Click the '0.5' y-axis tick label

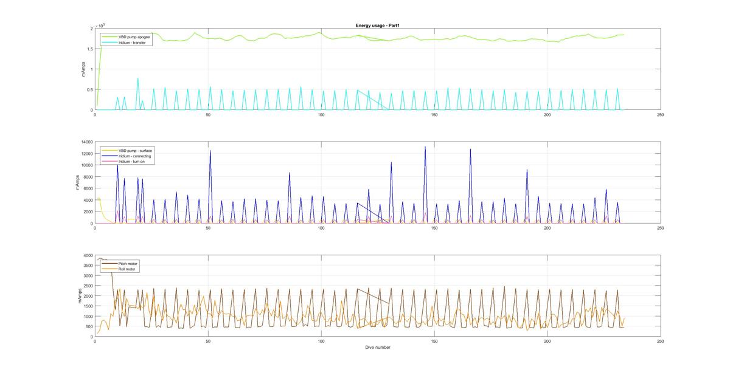(89, 90)
